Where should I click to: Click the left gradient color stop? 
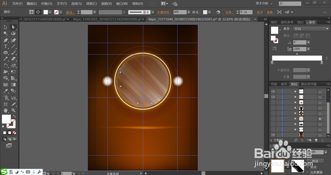(x=272, y=63)
